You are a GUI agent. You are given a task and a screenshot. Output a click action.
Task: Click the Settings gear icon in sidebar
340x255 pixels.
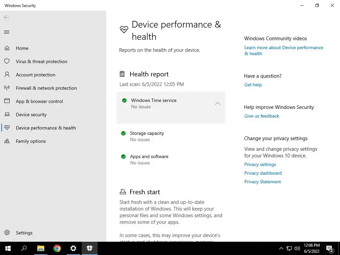tap(7, 232)
